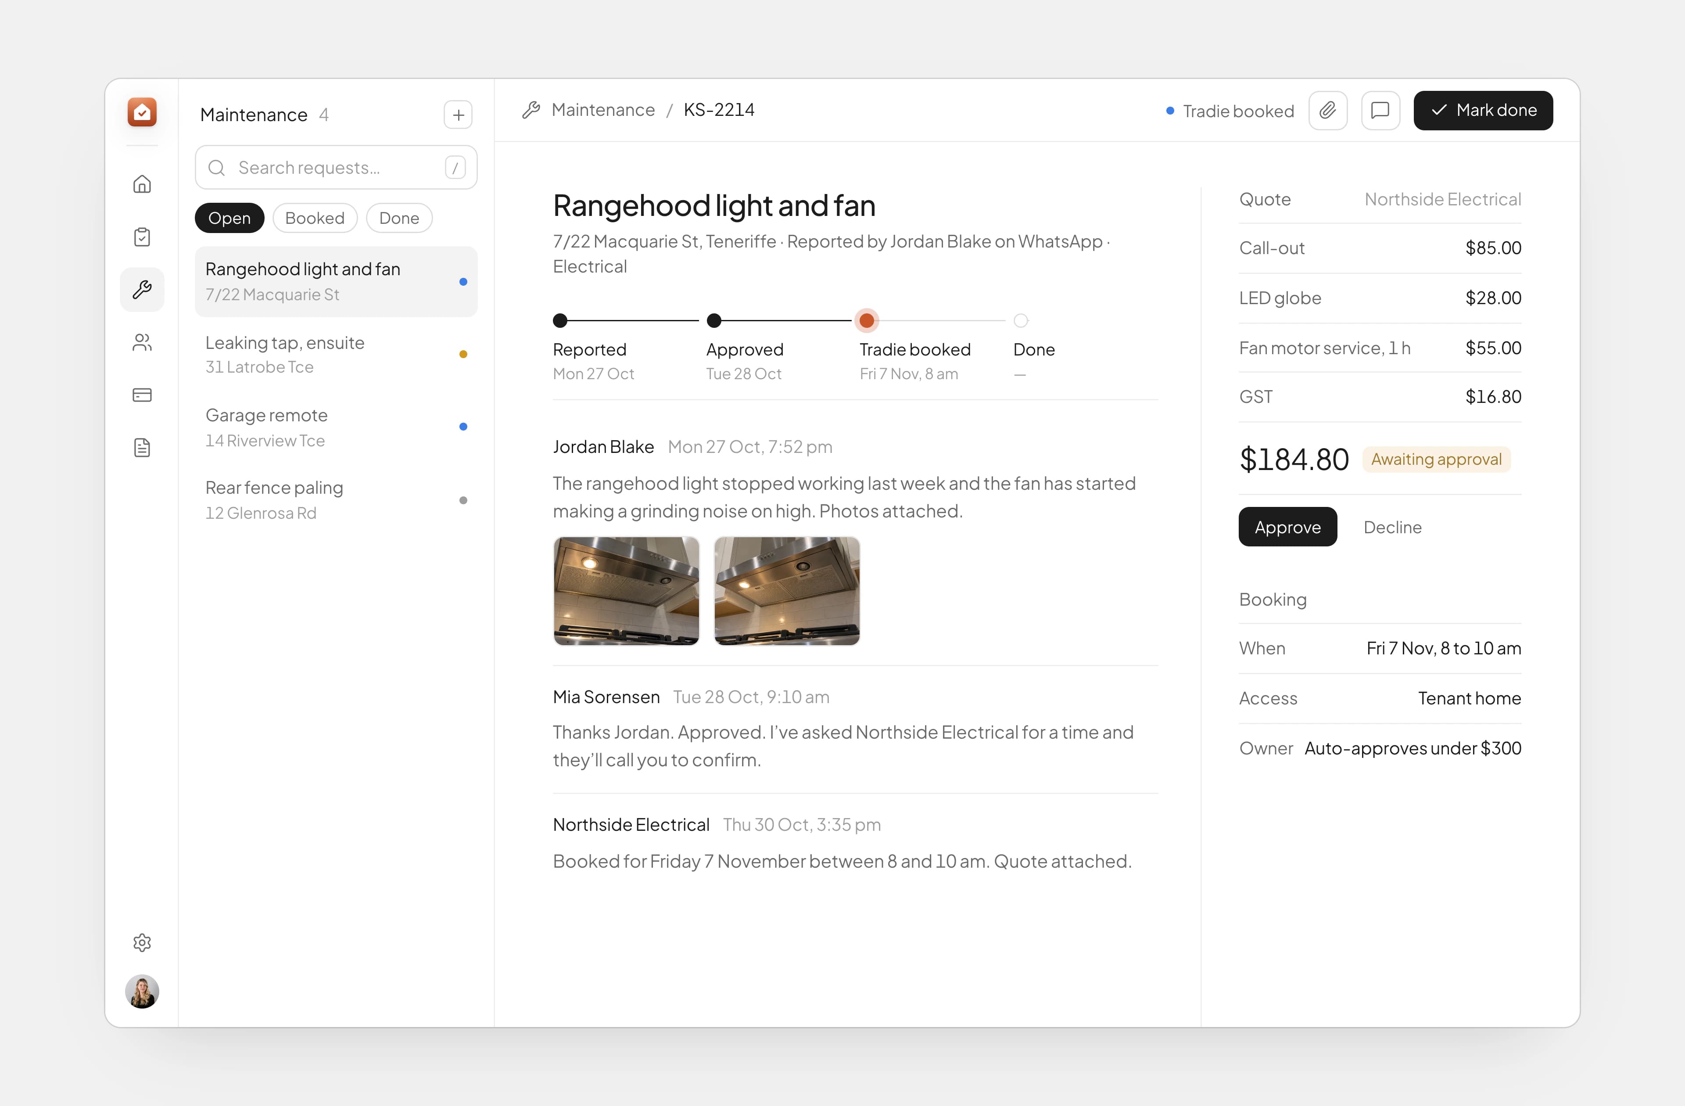Screen dimensions: 1685x1106
Task: Click the $184.80 quote total
Action: pos(1294,460)
